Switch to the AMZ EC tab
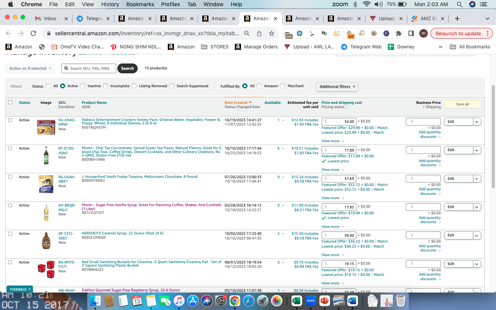 (x=428, y=19)
